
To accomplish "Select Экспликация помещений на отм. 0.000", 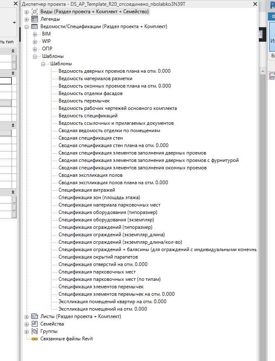I will [103, 309].
